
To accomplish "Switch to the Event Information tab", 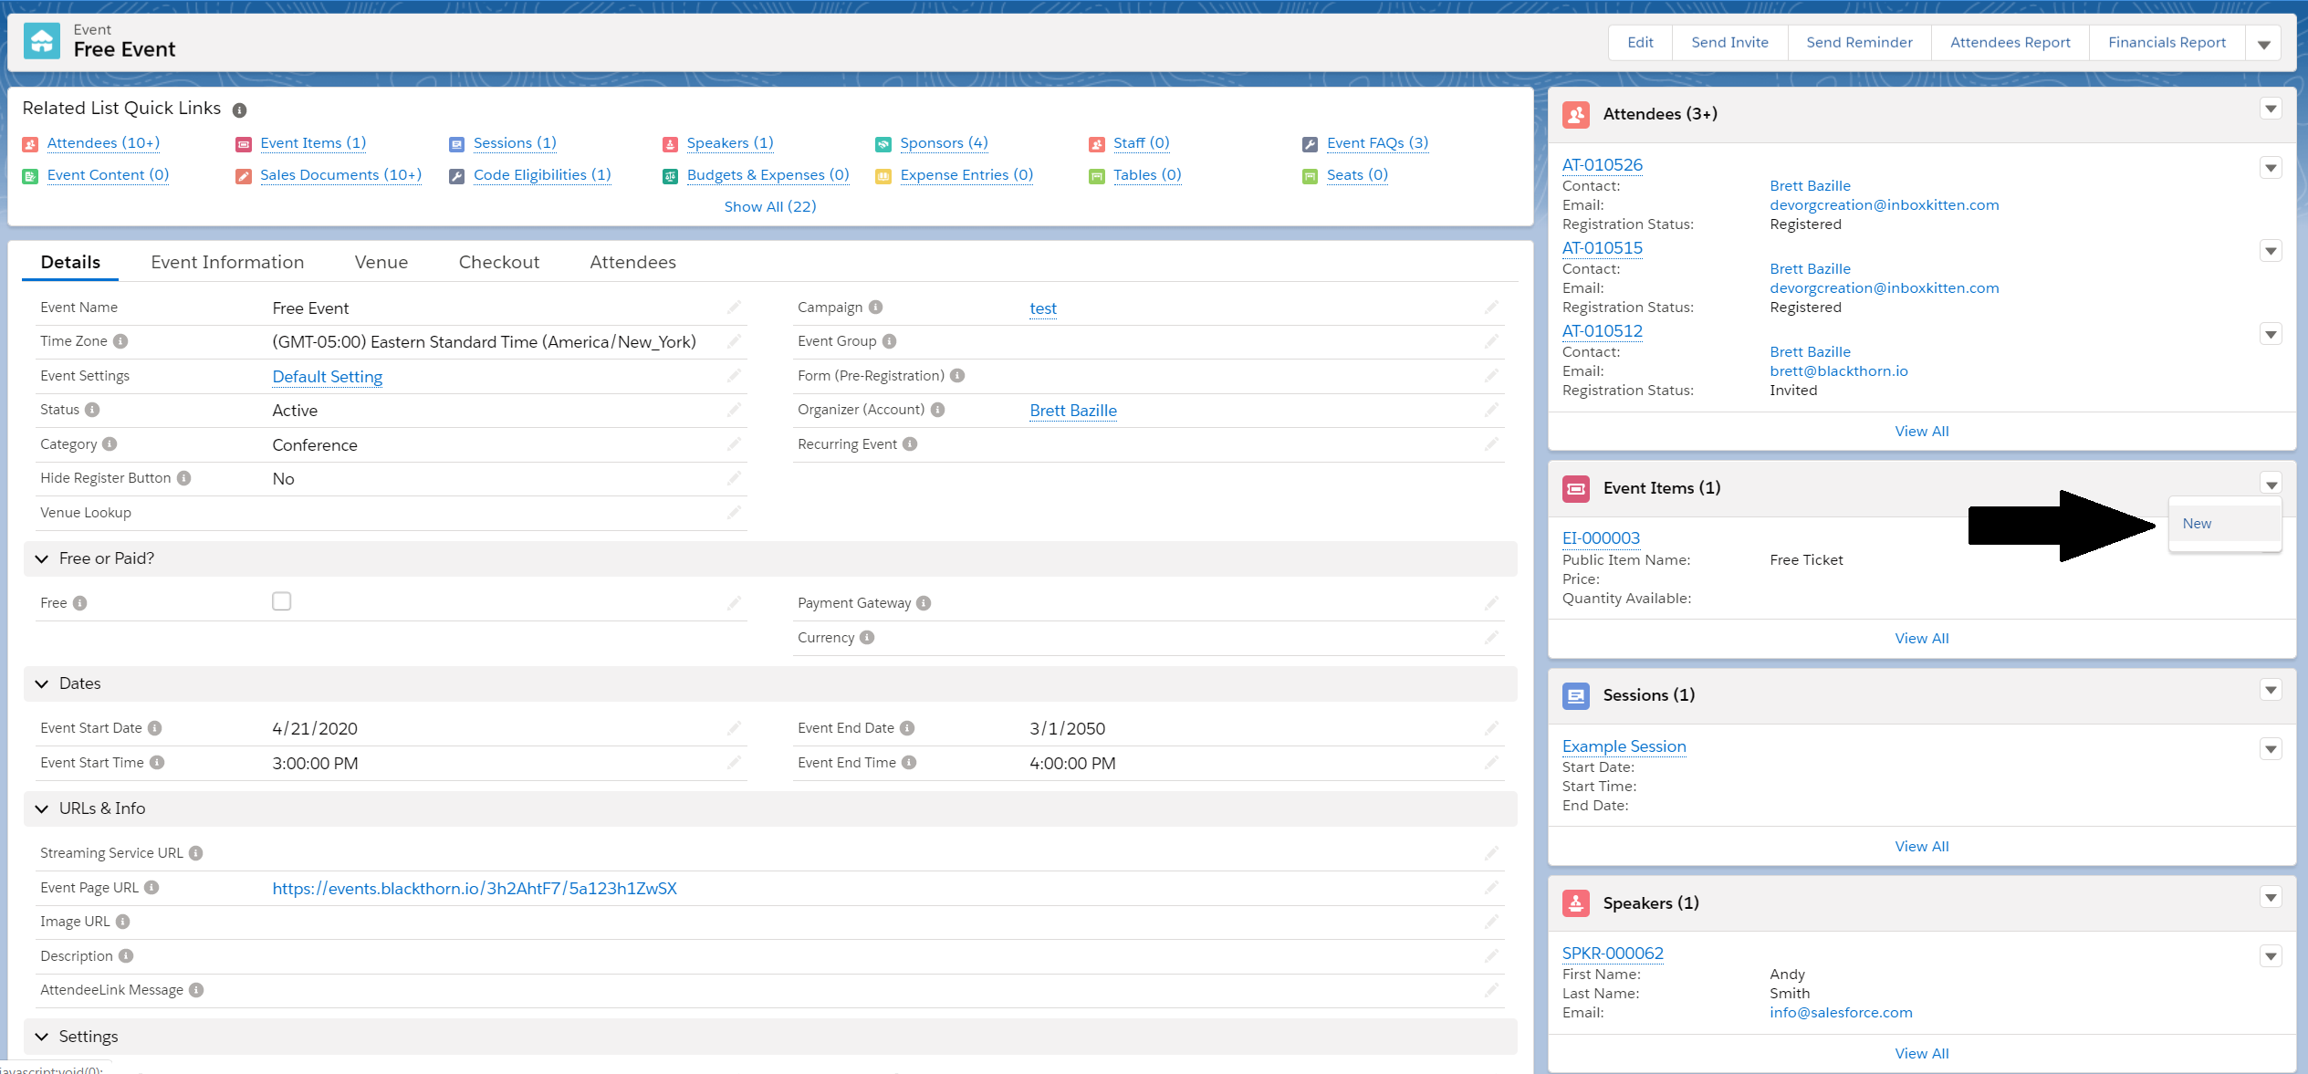I will point(227,263).
